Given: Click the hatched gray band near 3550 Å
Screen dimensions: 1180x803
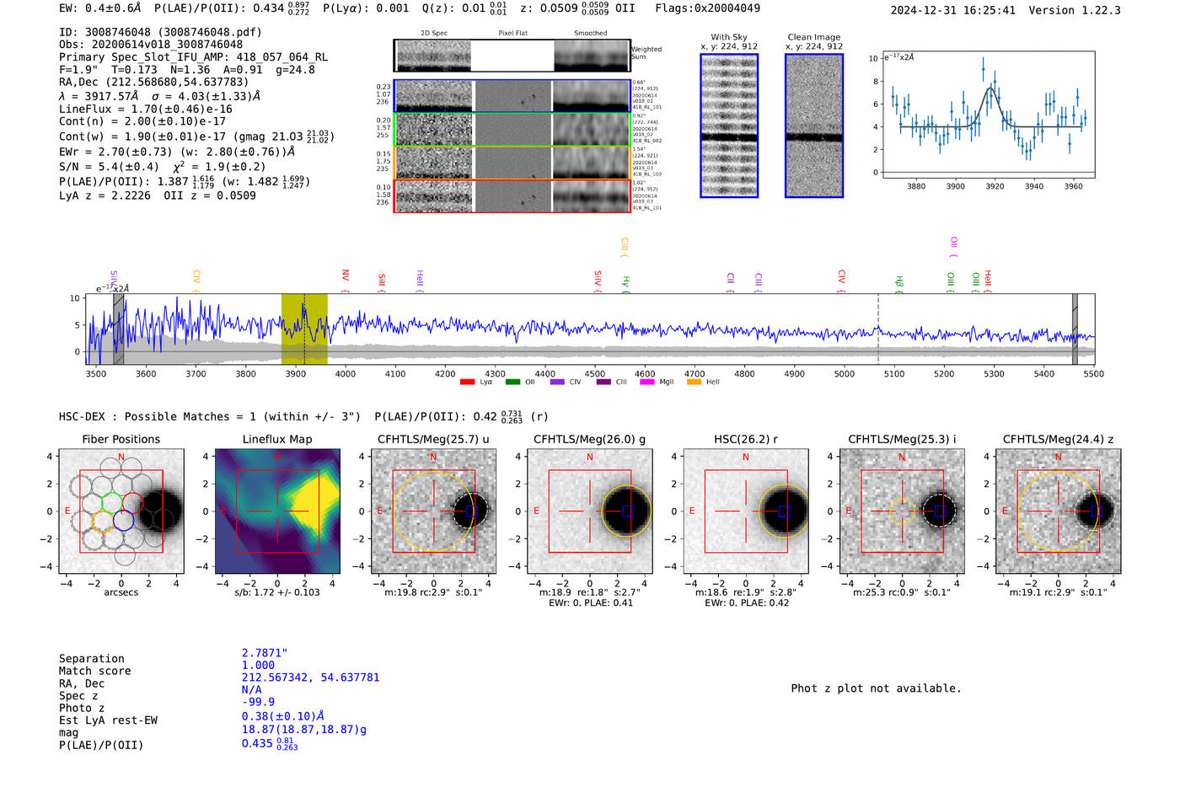Looking at the screenshot, I should [119, 329].
